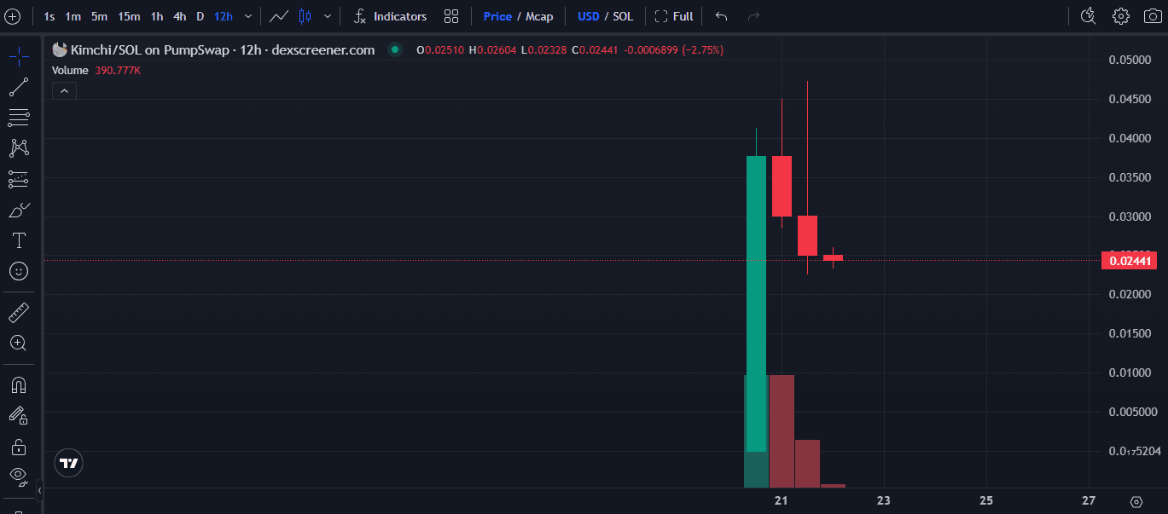
Task: Click date label 25 on time axis
Action: click(x=986, y=500)
